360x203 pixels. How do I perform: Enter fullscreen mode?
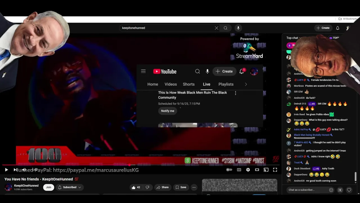click(275, 170)
